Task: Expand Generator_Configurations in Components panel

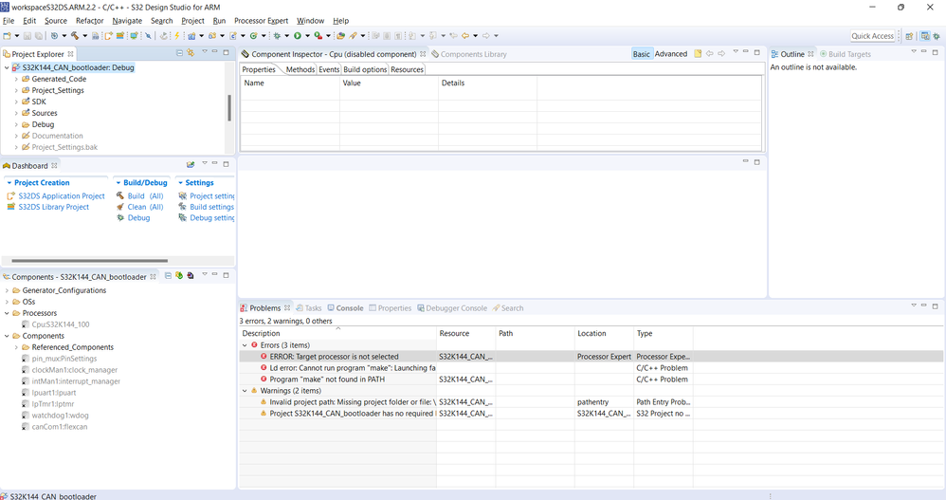Action: click(x=7, y=290)
